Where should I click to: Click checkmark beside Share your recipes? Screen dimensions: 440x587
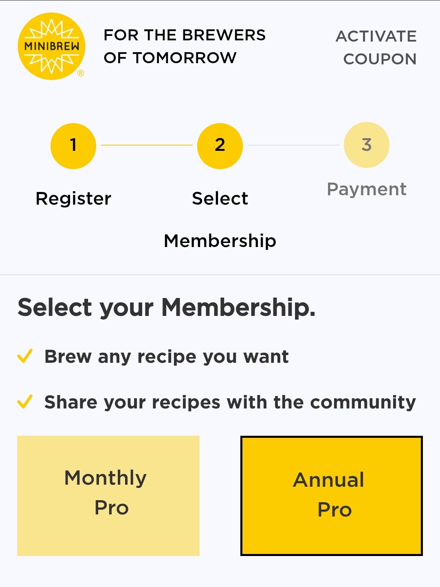point(25,402)
